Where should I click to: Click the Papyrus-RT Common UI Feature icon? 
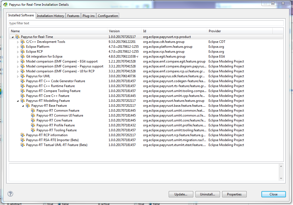click(33, 115)
